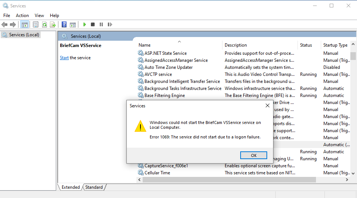Click the Disabled startup type cell

coord(331,67)
